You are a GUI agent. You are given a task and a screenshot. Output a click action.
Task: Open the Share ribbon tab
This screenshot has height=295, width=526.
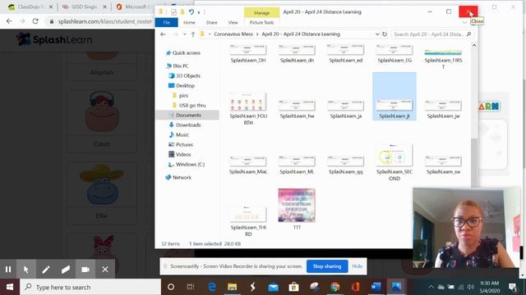point(212,22)
